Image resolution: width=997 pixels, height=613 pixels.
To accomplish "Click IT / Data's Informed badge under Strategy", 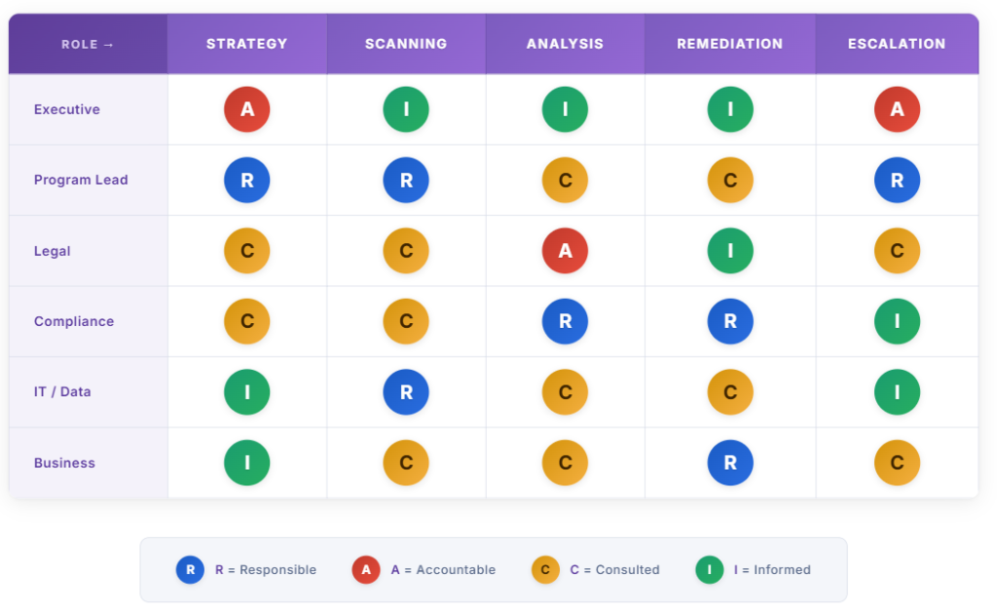I will click(246, 392).
